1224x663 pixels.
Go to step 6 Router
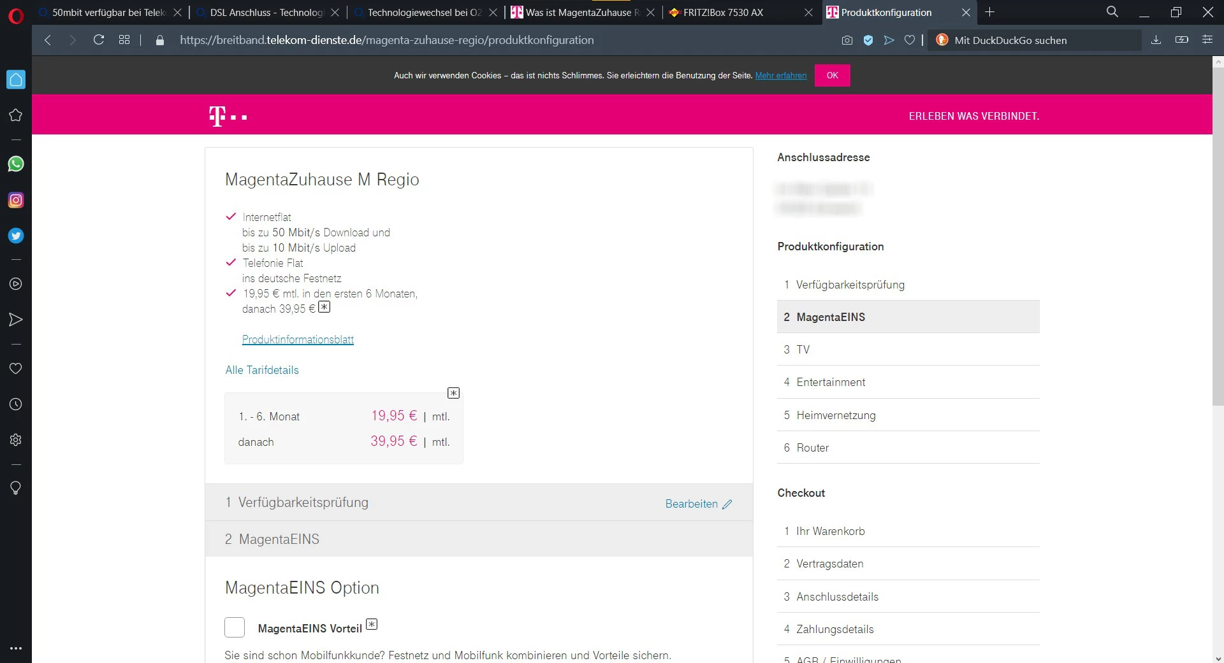(908, 448)
